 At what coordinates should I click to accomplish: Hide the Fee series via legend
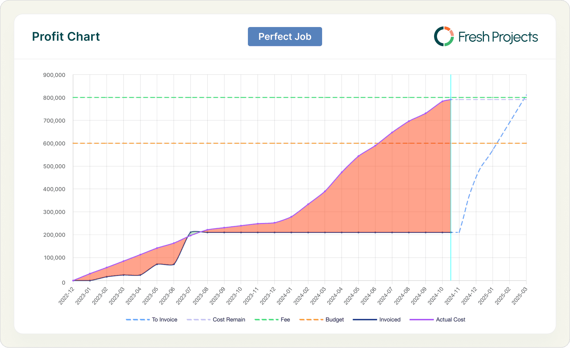[285, 319]
